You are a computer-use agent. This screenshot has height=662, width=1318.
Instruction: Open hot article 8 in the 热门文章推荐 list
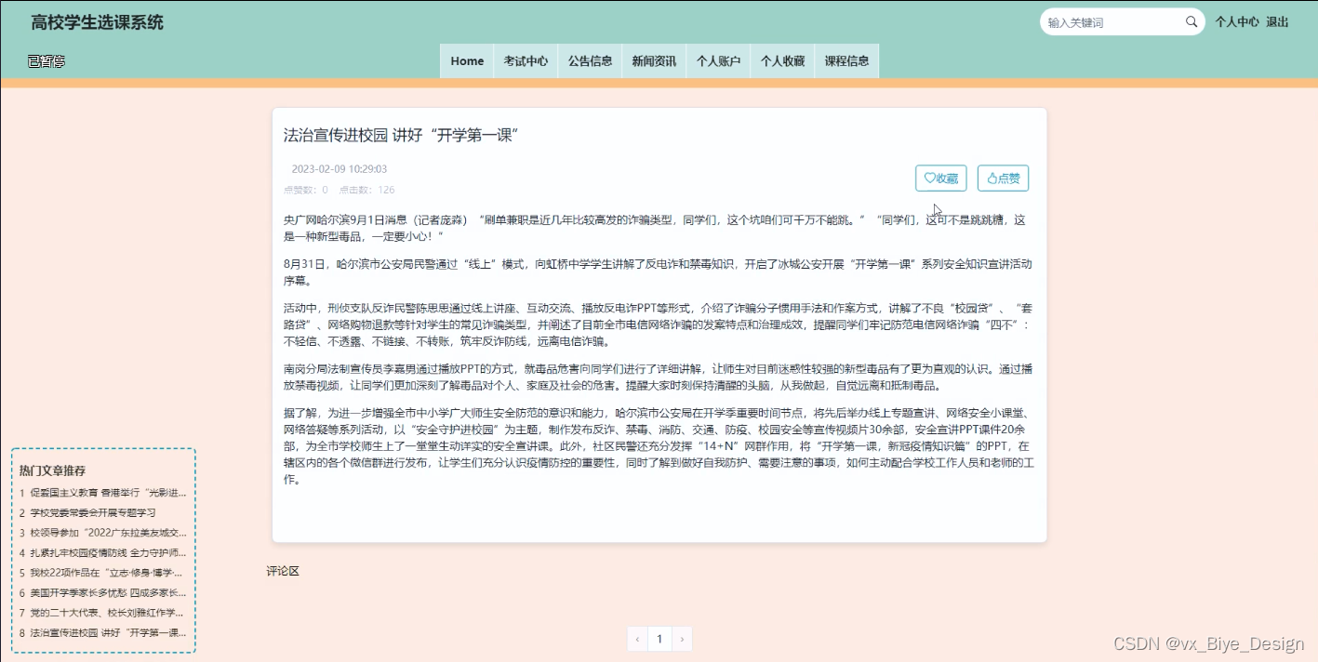[103, 632]
